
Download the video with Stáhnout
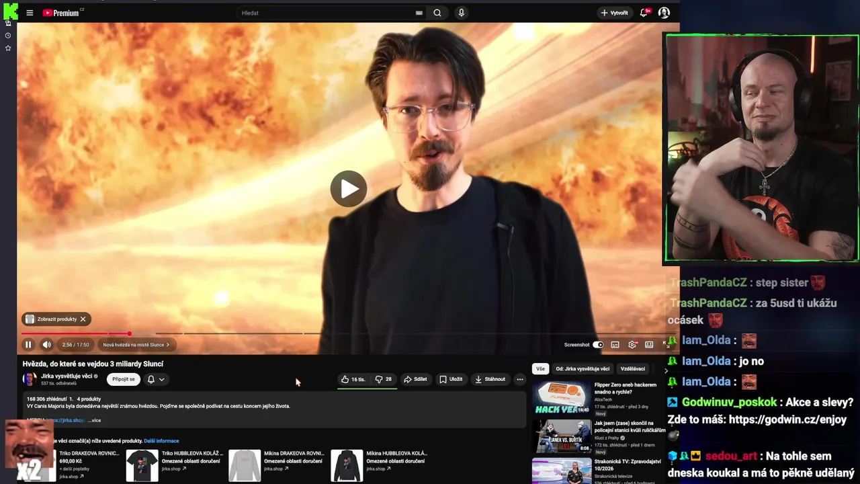click(490, 379)
